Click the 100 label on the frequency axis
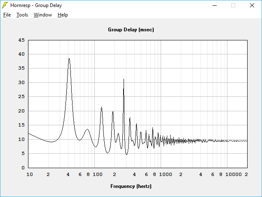 98,174
